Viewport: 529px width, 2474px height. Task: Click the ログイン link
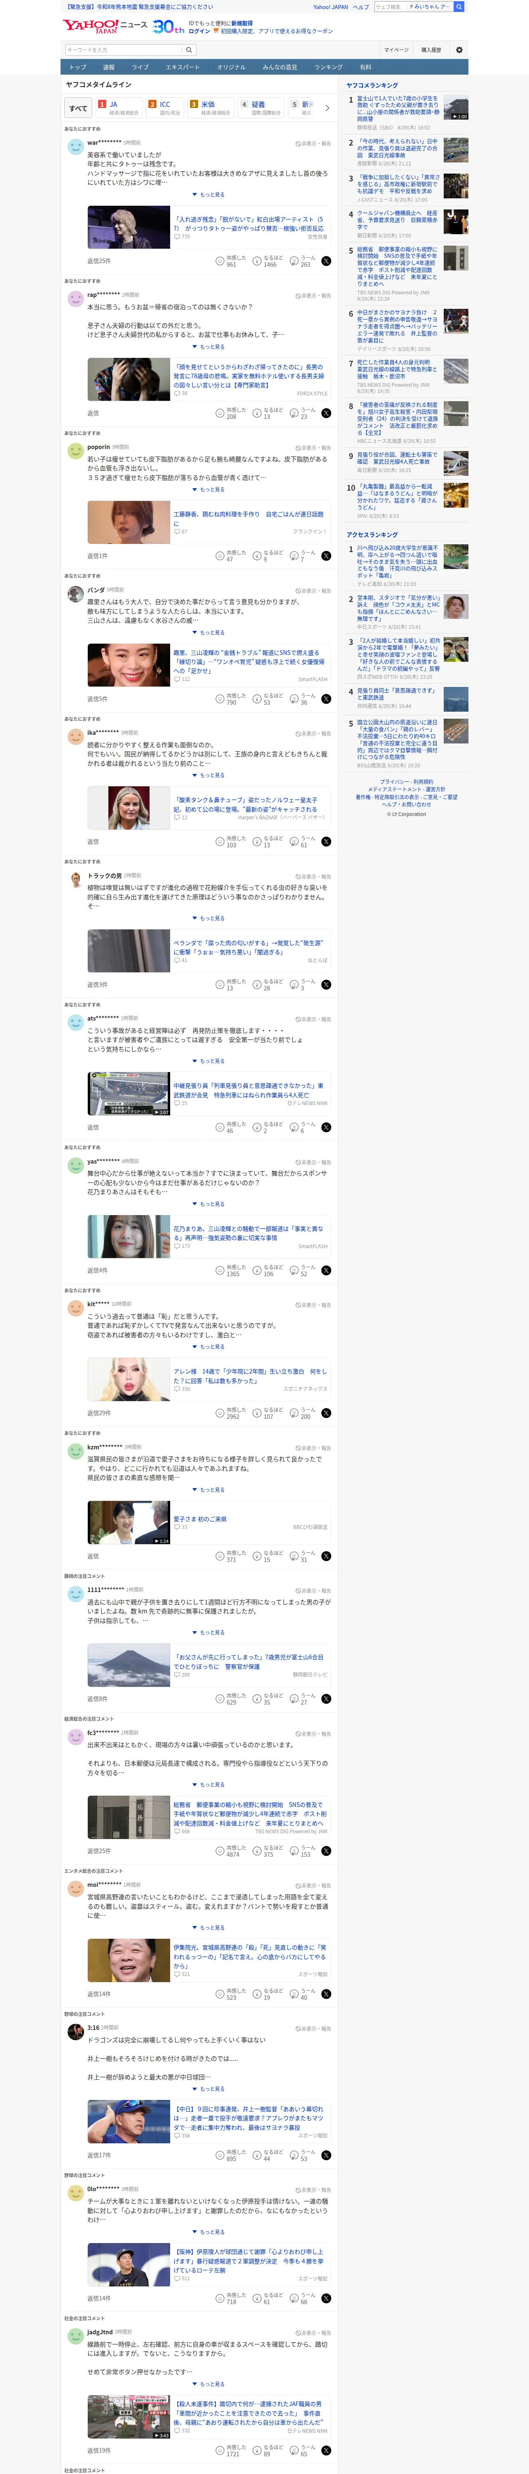200,31
